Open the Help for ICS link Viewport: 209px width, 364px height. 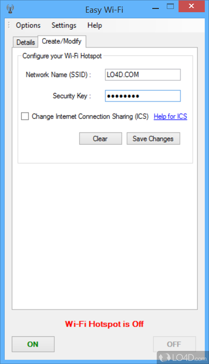coord(170,117)
